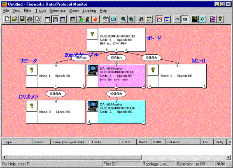The image size is (233, 168).
Task: Click the yellow funnel filter icon
Action: [149, 19]
